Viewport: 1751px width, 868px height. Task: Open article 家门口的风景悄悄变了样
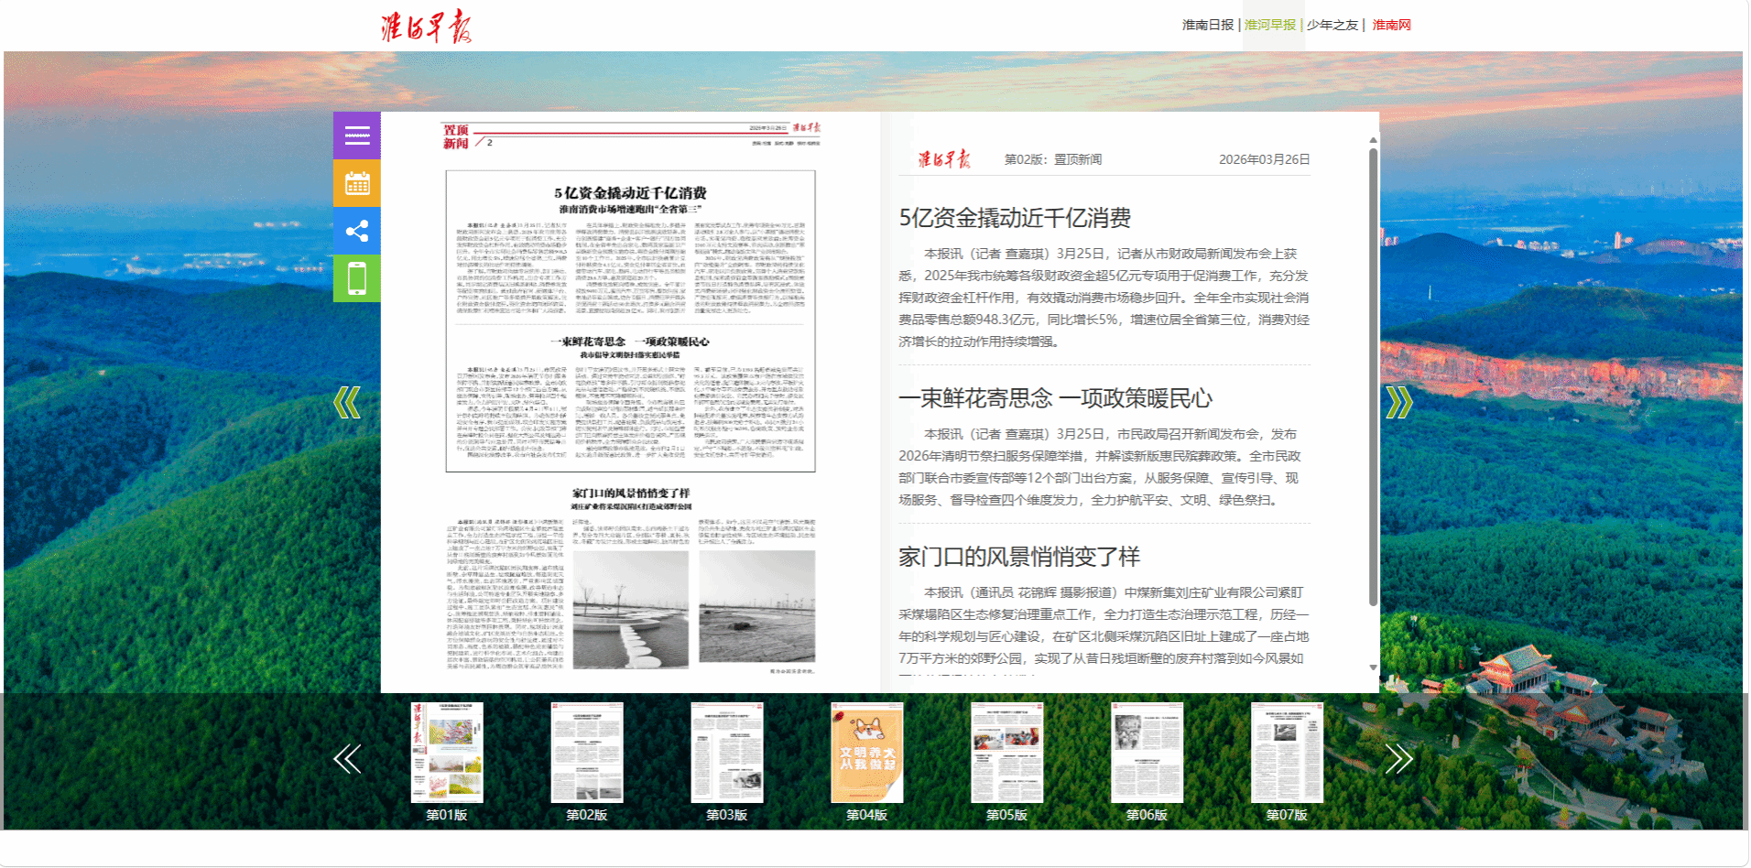point(1018,557)
